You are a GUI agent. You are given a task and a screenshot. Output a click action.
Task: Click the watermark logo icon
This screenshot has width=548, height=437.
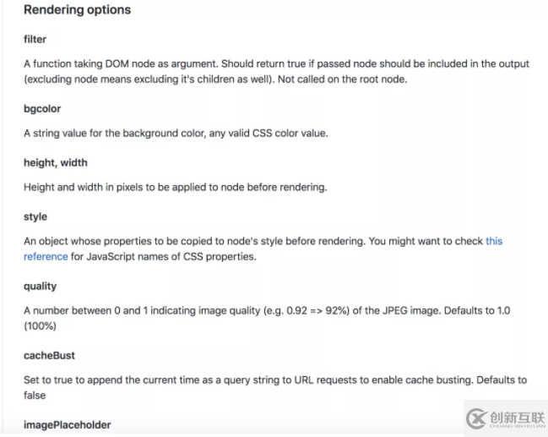pos(476,418)
